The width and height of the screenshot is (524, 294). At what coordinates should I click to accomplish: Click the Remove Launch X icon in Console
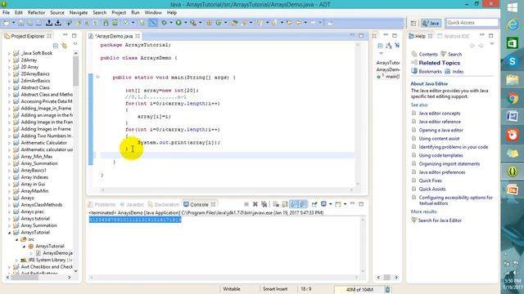tap(255, 204)
